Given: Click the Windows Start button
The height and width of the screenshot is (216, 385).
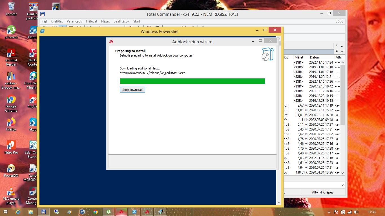Looking at the screenshot, I should (x=6, y=212).
